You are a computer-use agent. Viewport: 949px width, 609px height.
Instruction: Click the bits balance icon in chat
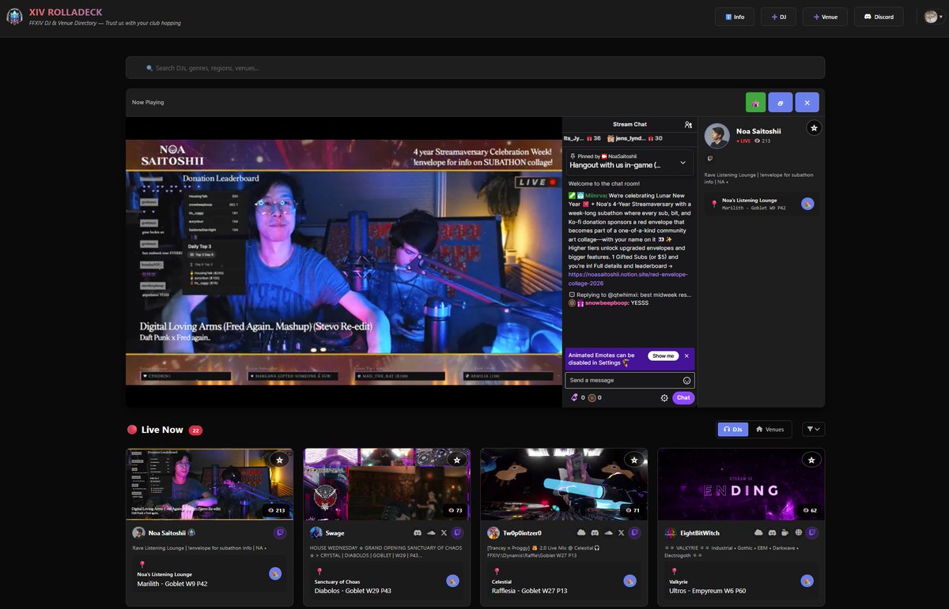(x=573, y=398)
